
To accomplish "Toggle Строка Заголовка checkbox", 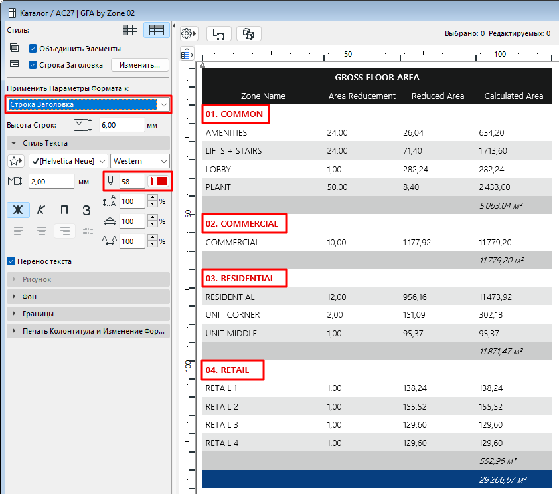I will point(33,65).
